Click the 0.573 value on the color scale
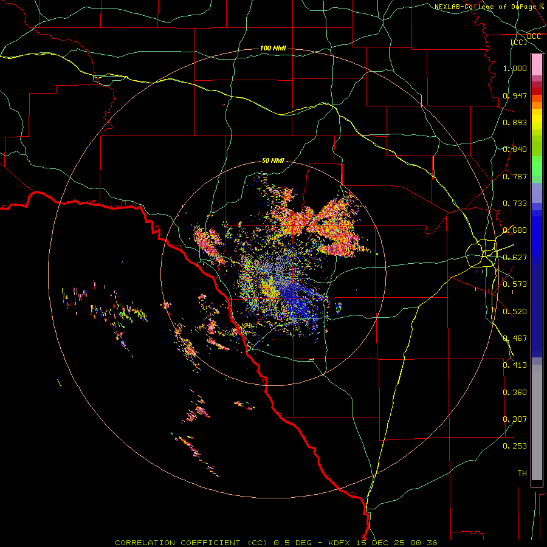The height and width of the screenshot is (547, 547). pos(515,284)
